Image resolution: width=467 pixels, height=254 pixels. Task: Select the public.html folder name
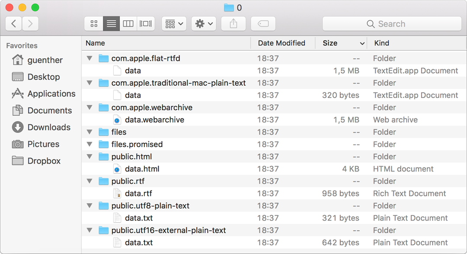(131, 157)
